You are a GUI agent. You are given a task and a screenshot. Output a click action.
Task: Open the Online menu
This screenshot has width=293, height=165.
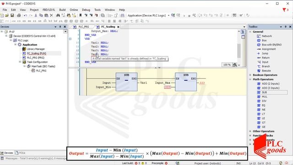(74, 10)
